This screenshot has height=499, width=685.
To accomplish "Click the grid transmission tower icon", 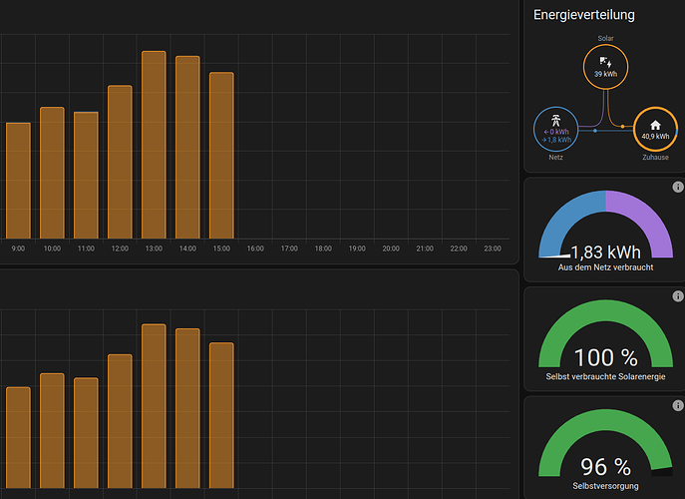I will pos(556,120).
